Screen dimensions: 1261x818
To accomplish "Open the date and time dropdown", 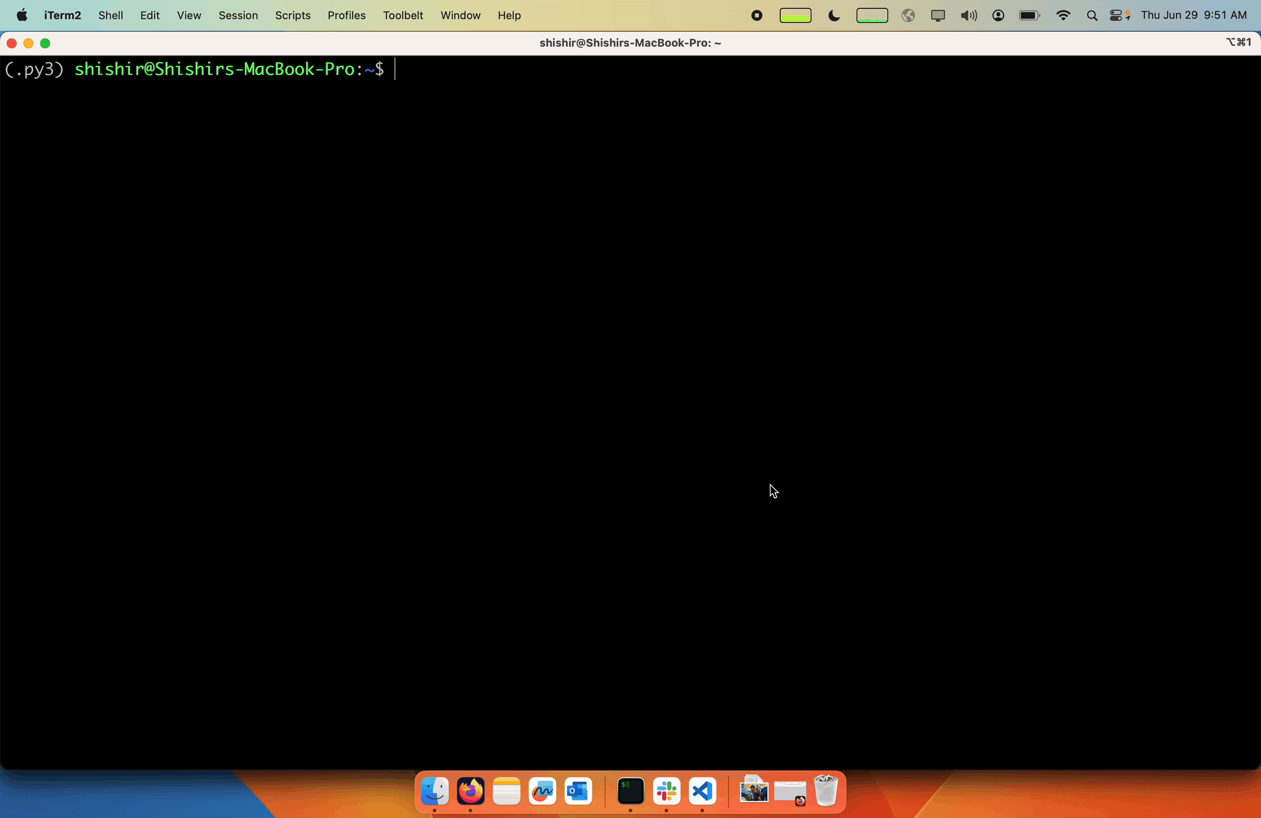I will point(1195,15).
